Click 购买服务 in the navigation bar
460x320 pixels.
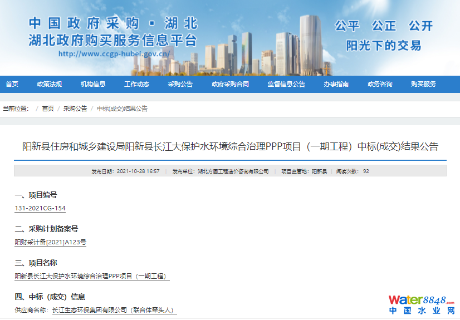point(423,84)
